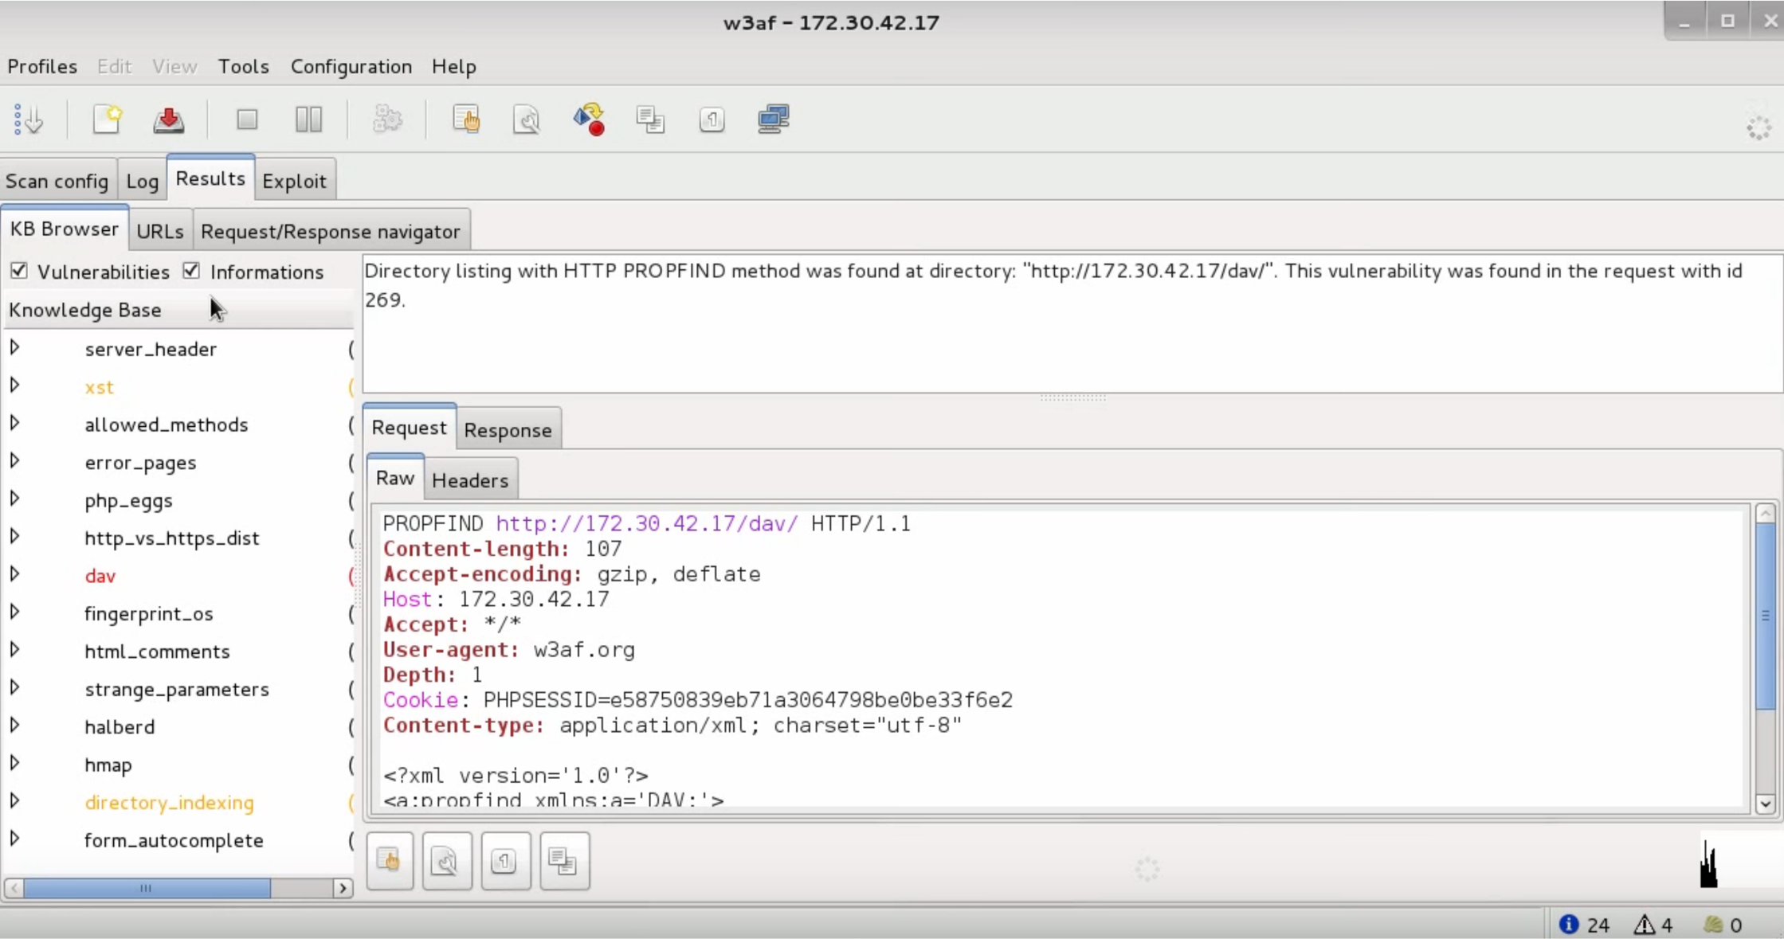Viewport: 1784px width, 939px height.
Task: Uncheck the Vulnerabilities checkbox
Action: coord(19,271)
